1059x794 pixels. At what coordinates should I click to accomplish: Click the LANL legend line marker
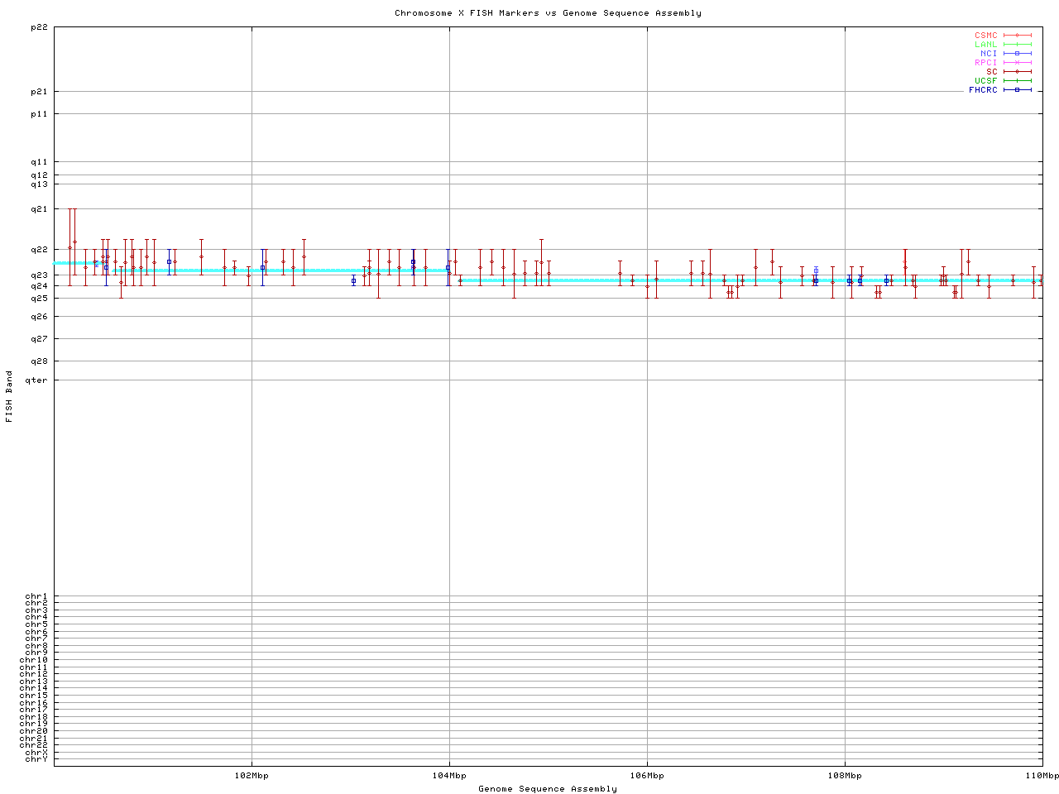click(1017, 45)
